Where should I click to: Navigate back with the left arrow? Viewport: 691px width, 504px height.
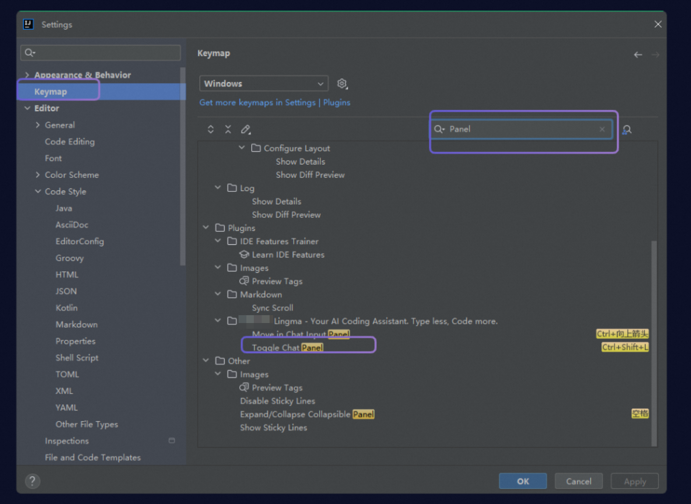point(638,55)
